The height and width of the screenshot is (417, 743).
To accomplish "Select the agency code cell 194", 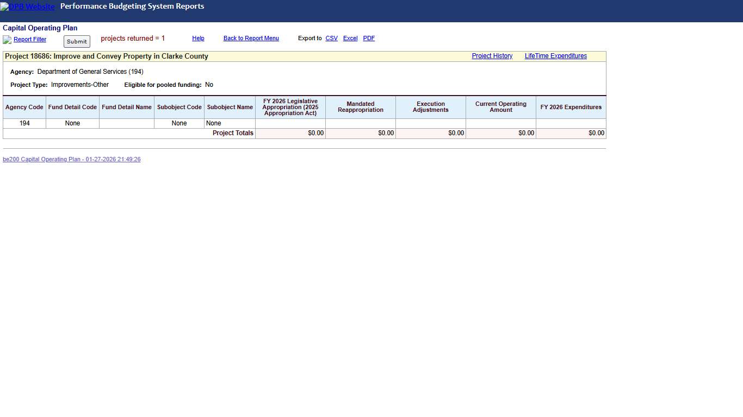I will 24,124.
